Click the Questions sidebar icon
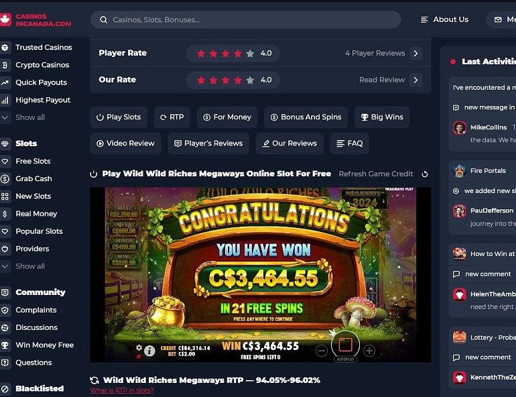The width and height of the screenshot is (516, 397). [5, 363]
